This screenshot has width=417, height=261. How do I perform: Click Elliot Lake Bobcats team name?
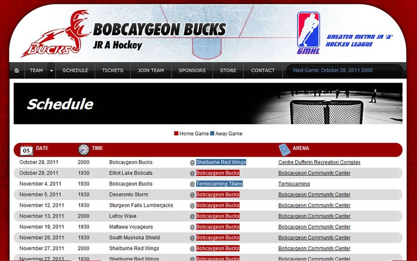pyautogui.click(x=131, y=173)
